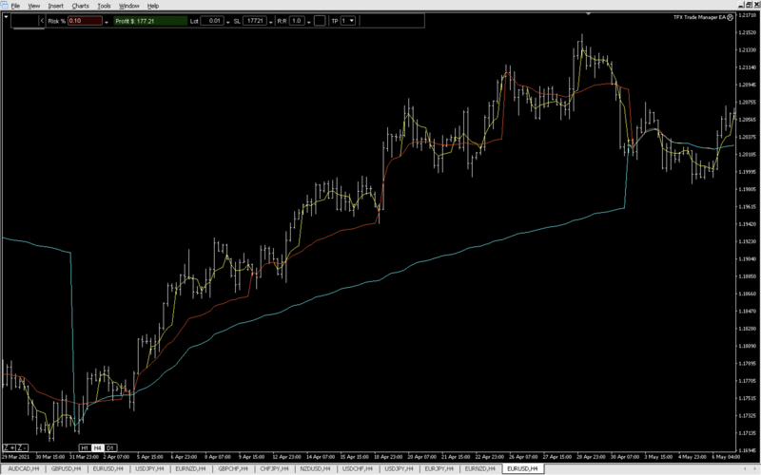
Task: Click the 1.18090 price label on the axis
Action: [x=748, y=346]
